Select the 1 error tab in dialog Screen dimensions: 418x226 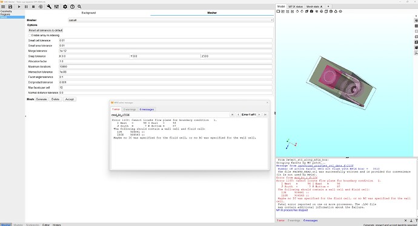(x=116, y=109)
